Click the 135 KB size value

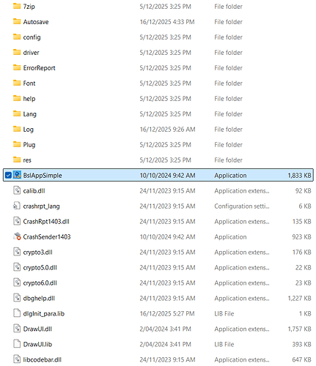pos(301,222)
